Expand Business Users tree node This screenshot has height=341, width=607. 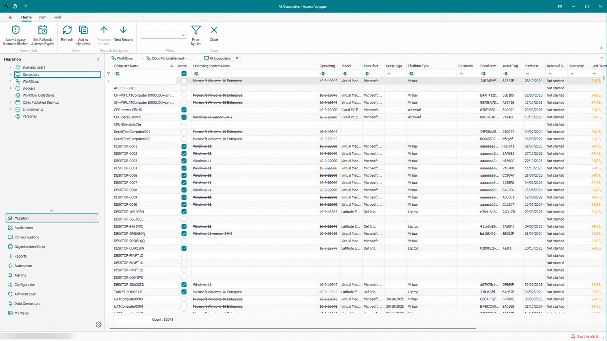[10, 67]
